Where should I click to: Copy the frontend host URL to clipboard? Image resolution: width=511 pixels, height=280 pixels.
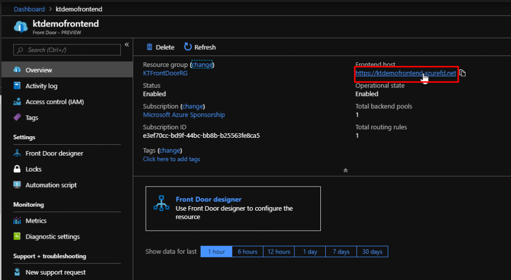(463, 73)
